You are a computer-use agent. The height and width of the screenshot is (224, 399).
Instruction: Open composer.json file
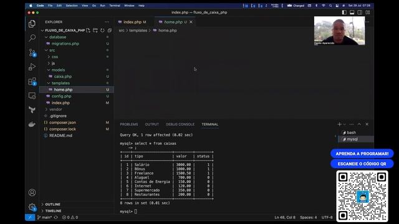tap(62, 123)
